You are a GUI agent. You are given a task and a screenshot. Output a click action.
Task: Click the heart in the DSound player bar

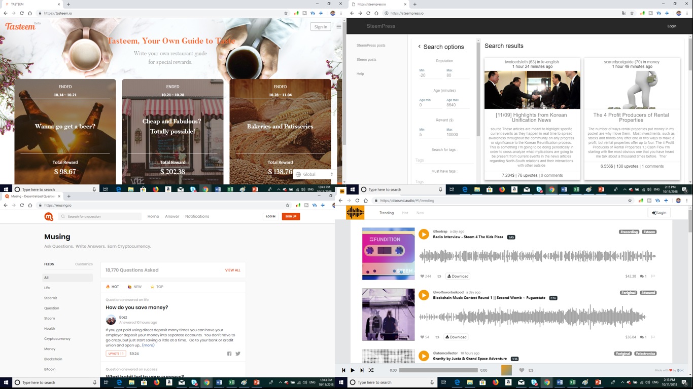tap(522, 370)
